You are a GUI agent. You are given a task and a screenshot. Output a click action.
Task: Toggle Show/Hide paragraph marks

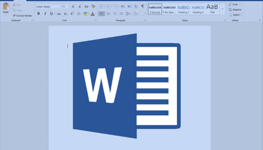(143, 6)
